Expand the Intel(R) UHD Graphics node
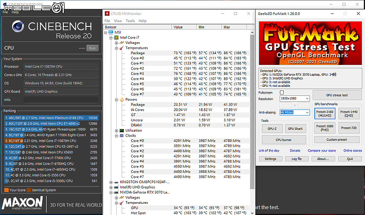The width and height of the screenshot is (365, 215). coord(111,187)
